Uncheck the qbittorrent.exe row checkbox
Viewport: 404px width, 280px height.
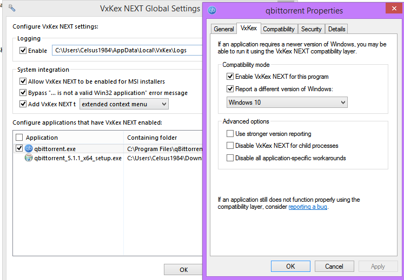pos(19,148)
